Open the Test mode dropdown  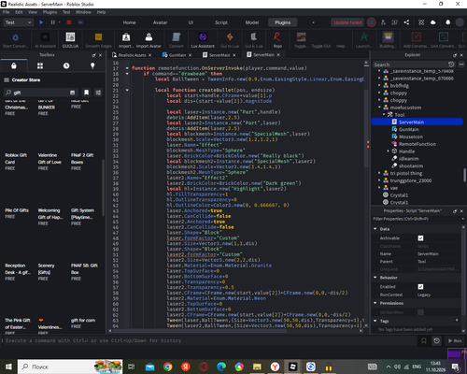[x=18, y=22]
